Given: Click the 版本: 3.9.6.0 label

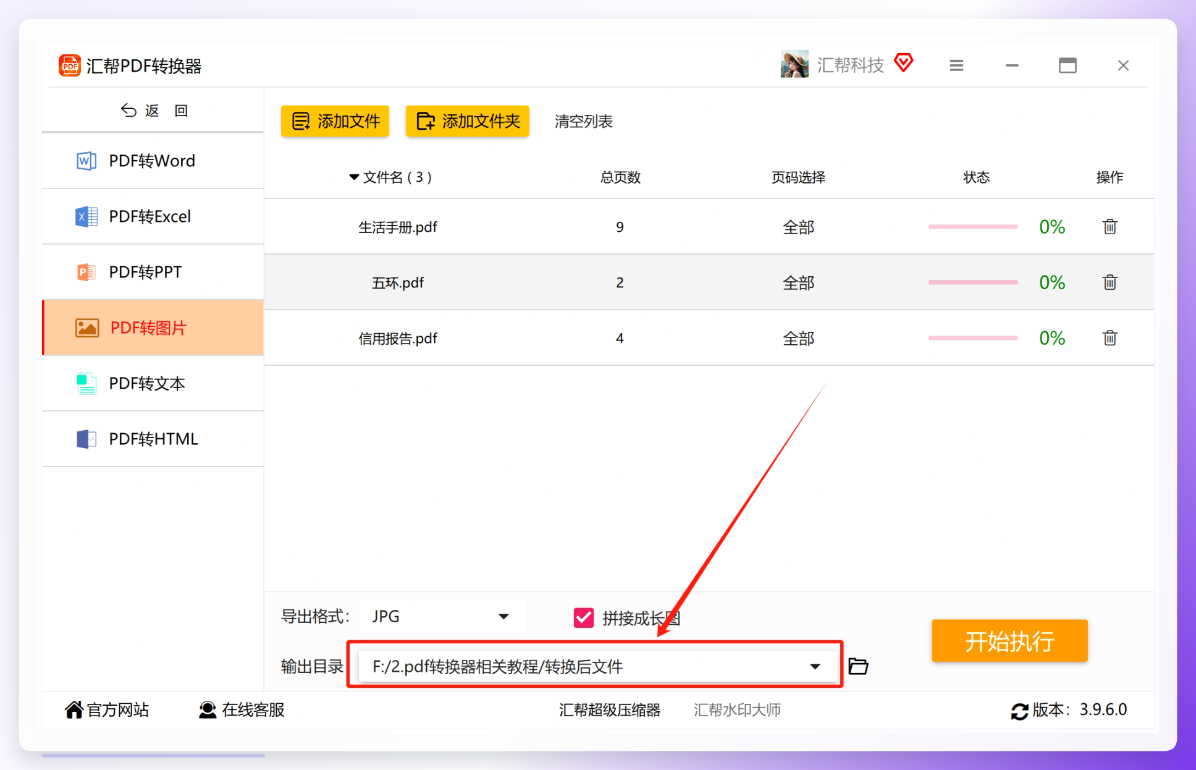Looking at the screenshot, I should pos(1080,709).
